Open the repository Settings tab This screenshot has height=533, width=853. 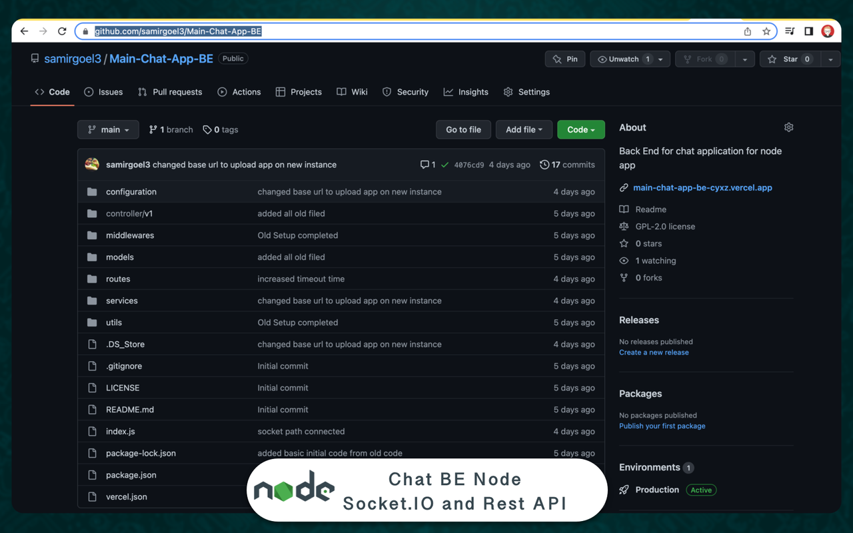(x=526, y=92)
